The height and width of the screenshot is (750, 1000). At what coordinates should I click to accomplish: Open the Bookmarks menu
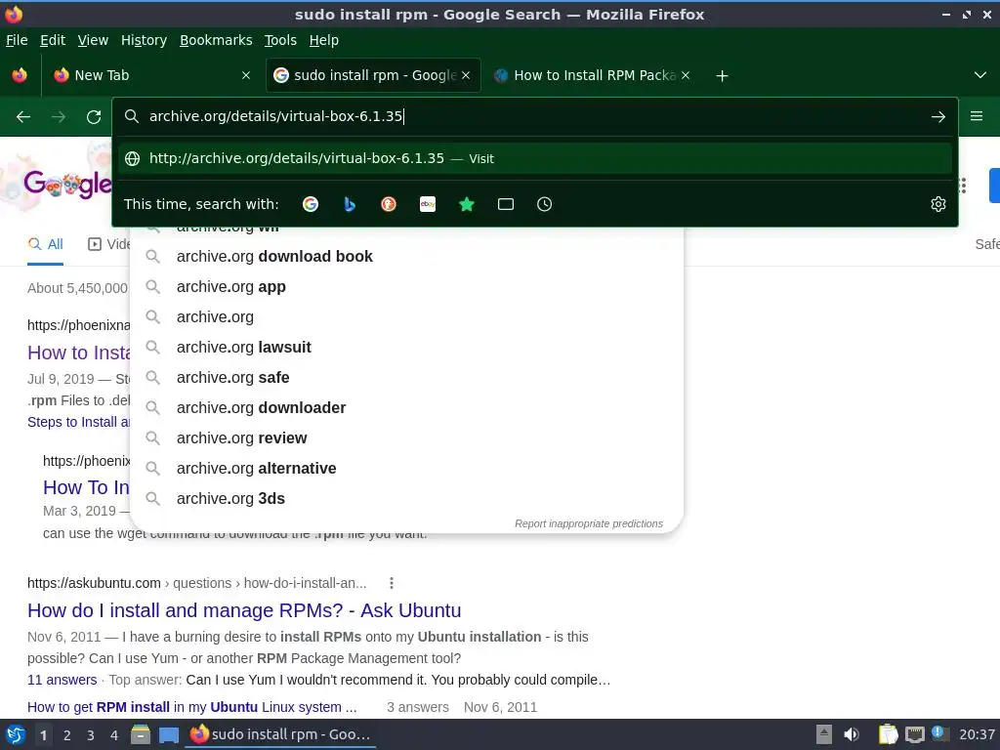(216, 40)
